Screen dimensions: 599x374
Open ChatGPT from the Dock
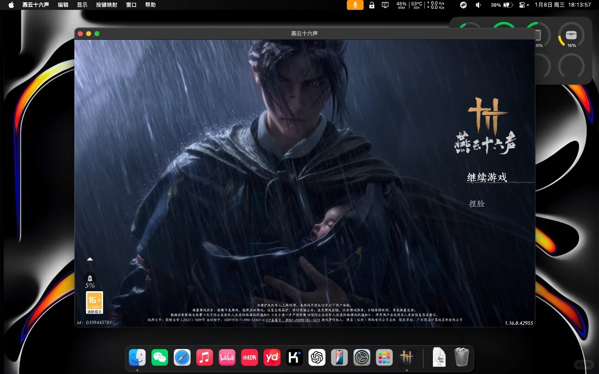click(317, 358)
